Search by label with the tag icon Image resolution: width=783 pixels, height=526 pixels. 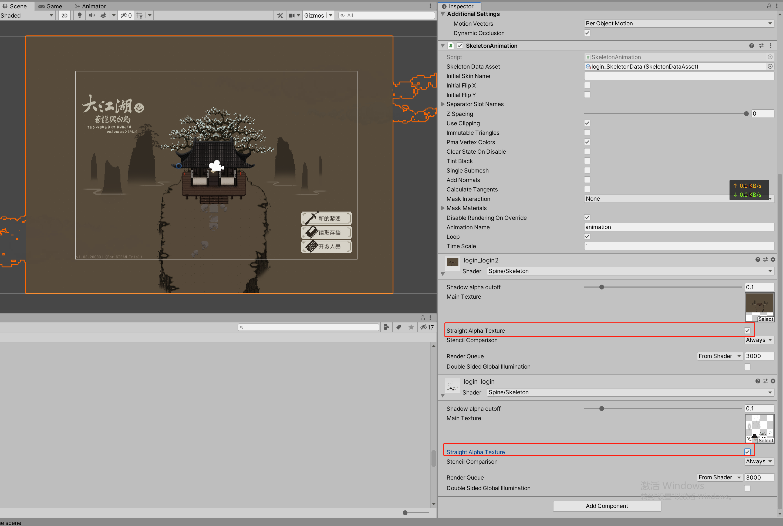click(x=399, y=327)
